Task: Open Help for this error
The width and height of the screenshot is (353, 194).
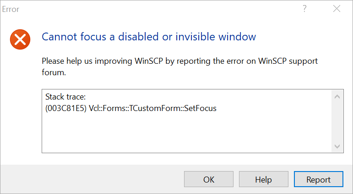Action: (x=263, y=179)
